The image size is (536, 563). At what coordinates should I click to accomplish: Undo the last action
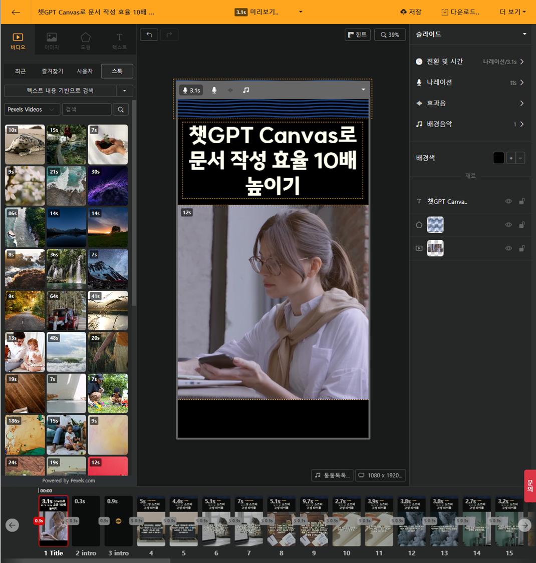coord(149,35)
